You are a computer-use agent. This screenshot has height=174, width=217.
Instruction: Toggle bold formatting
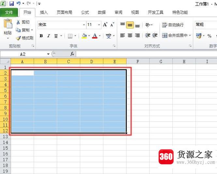click(41, 36)
